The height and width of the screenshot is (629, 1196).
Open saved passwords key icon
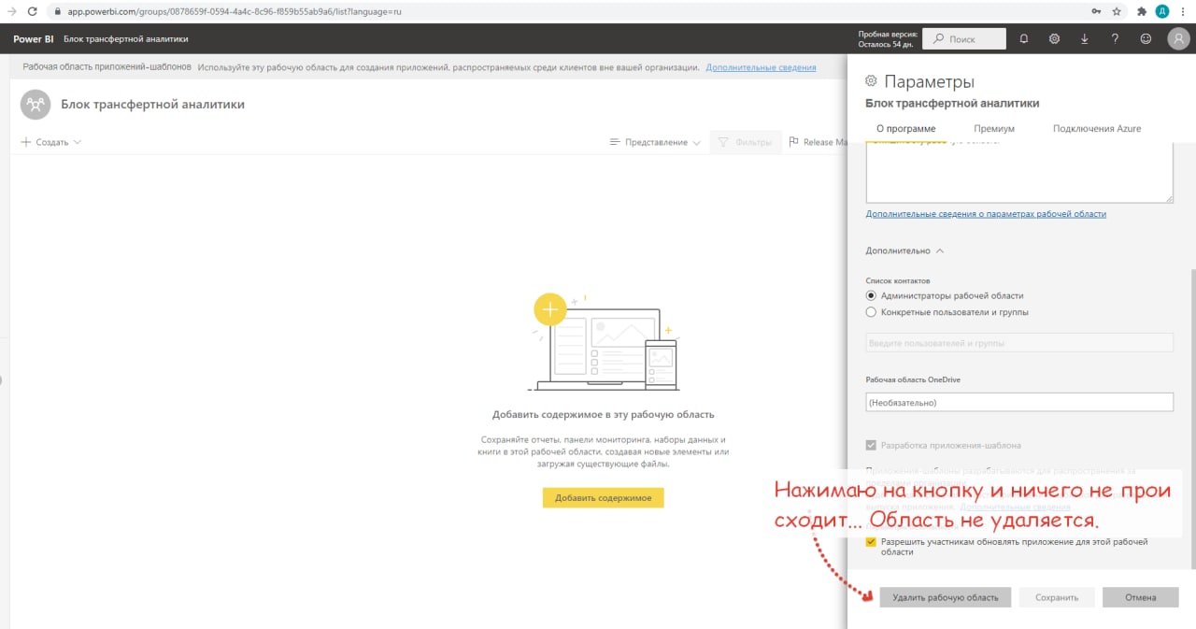coord(1096,11)
